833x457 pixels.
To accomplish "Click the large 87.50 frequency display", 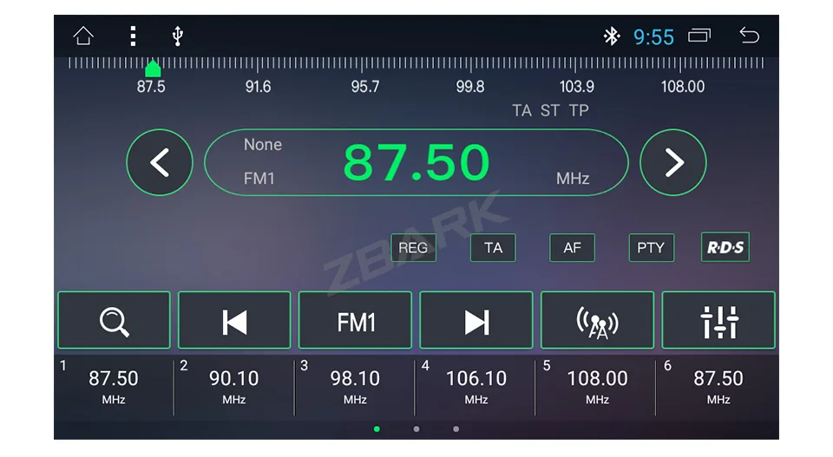I will (x=416, y=162).
